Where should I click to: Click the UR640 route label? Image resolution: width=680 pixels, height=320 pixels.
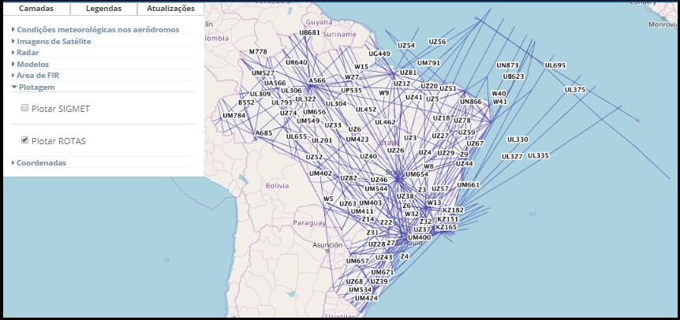[x=297, y=62]
